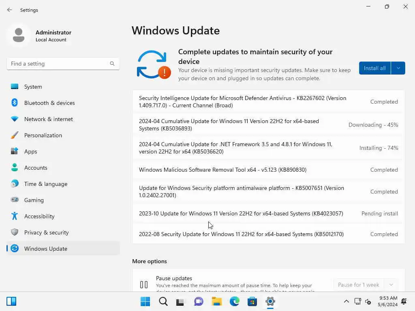This screenshot has height=311, width=415.
Task: Click the back arrow in Settings header
Action: [x=10, y=10]
